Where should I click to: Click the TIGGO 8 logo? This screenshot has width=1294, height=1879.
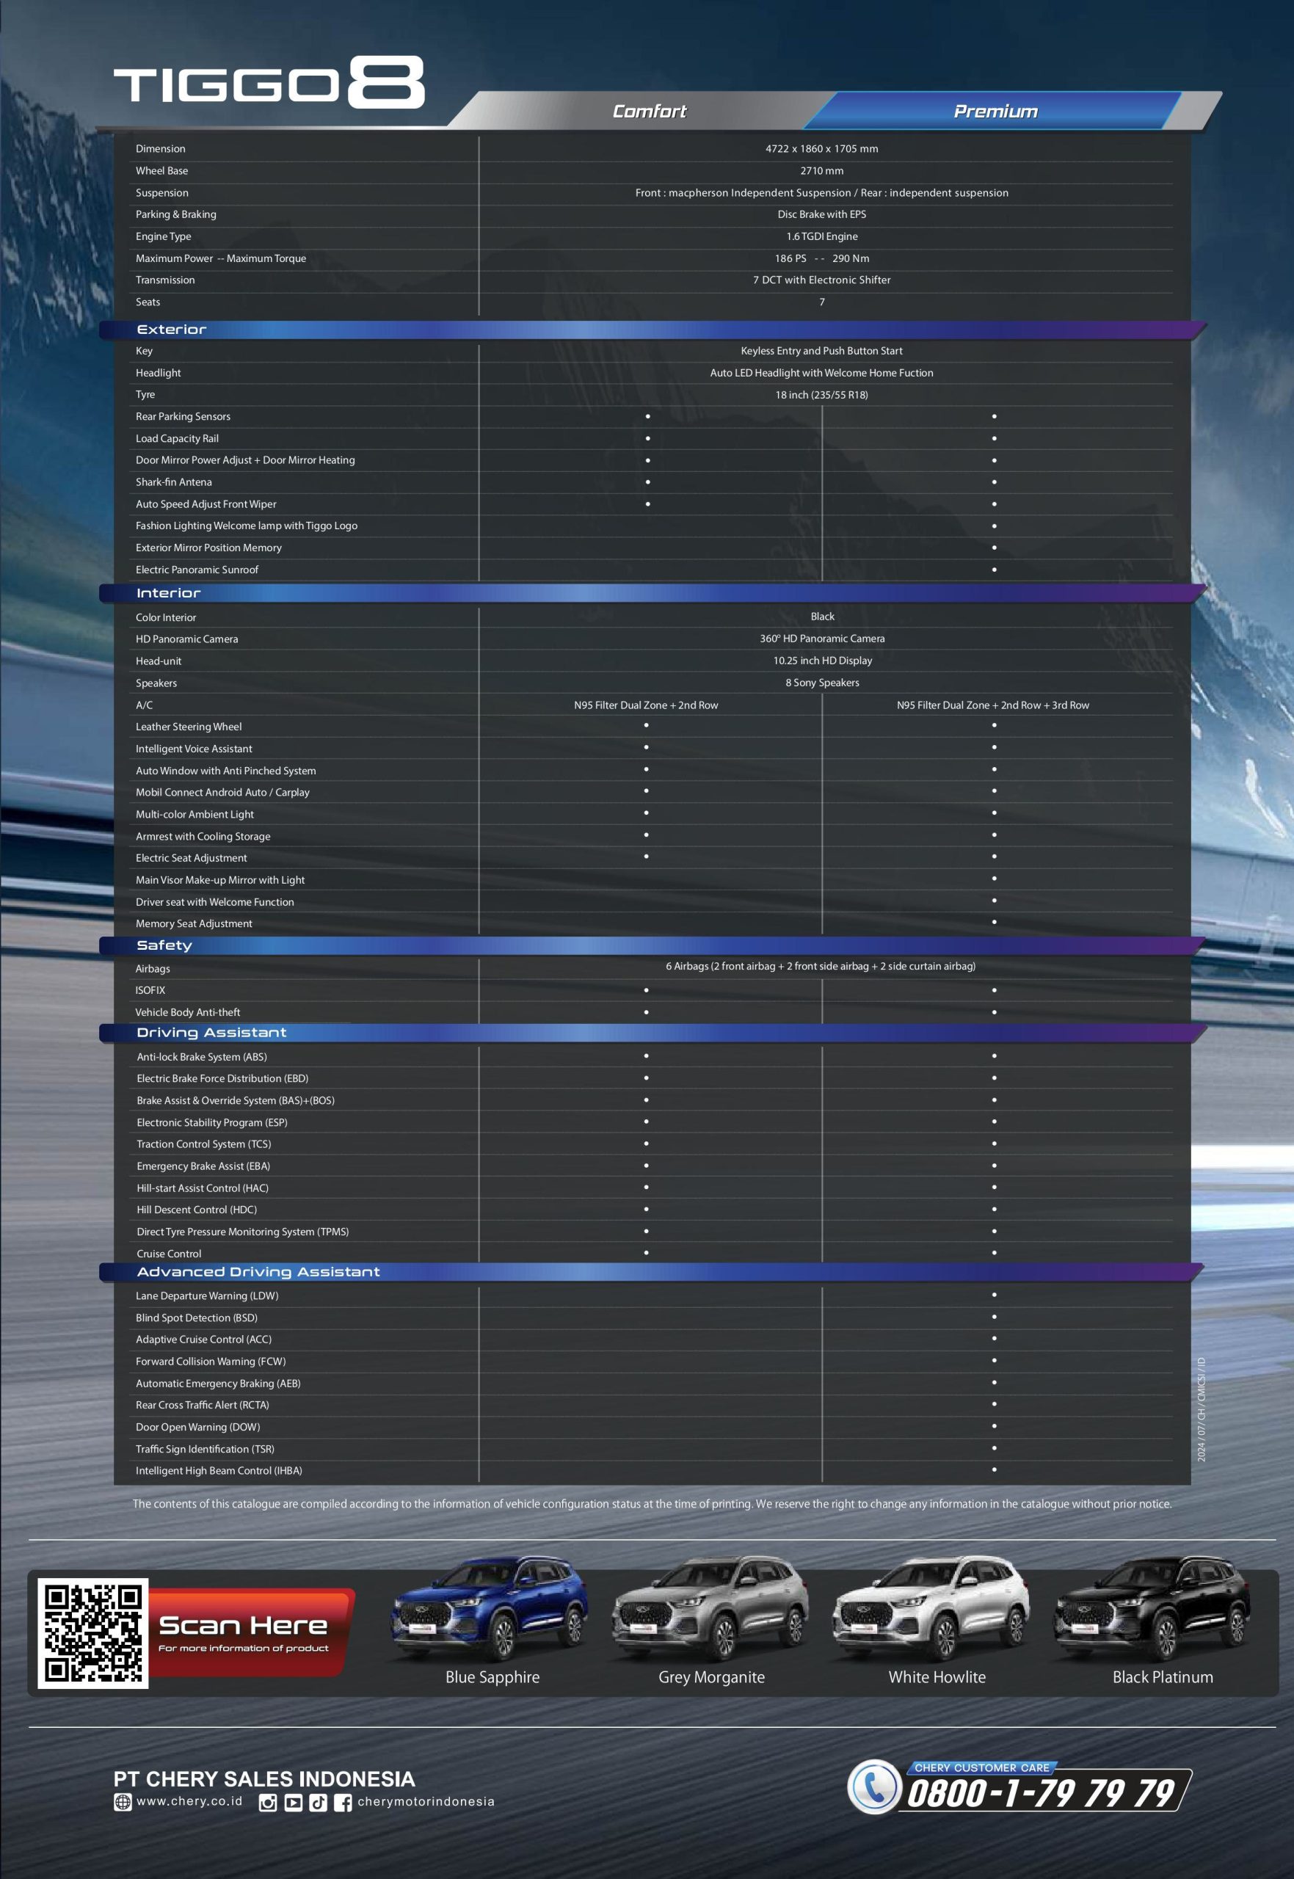click(x=269, y=84)
